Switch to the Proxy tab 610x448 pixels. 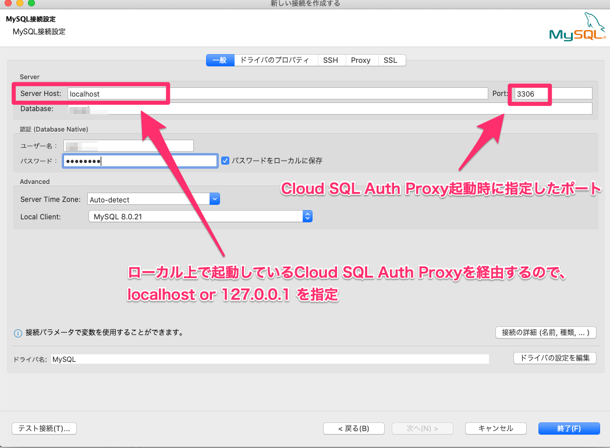[361, 60]
